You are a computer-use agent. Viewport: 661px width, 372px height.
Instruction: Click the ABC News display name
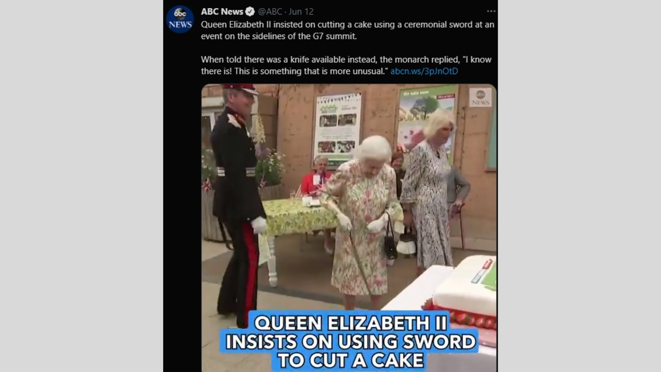[222, 12]
